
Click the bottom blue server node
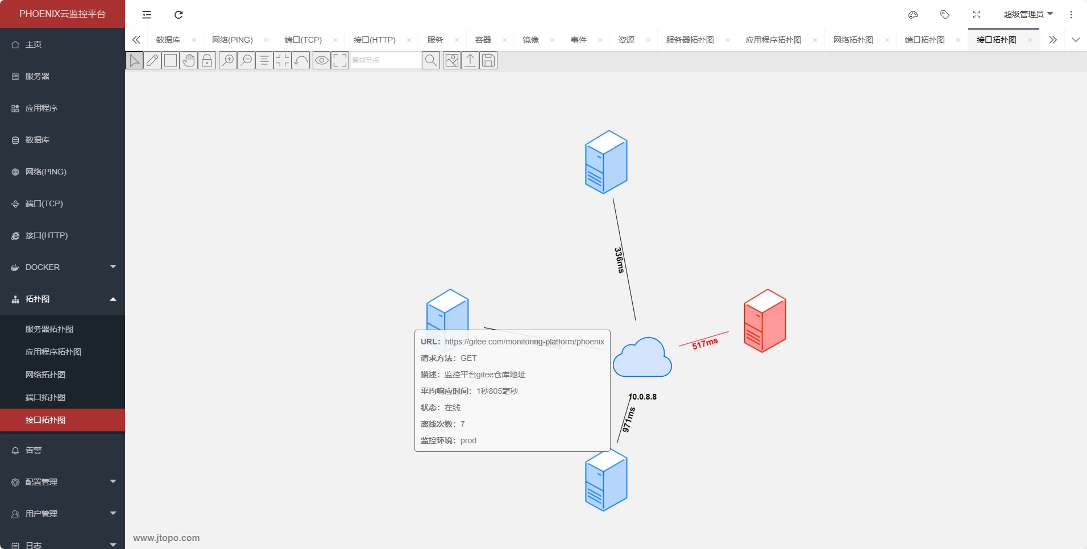tap(606, 480)
